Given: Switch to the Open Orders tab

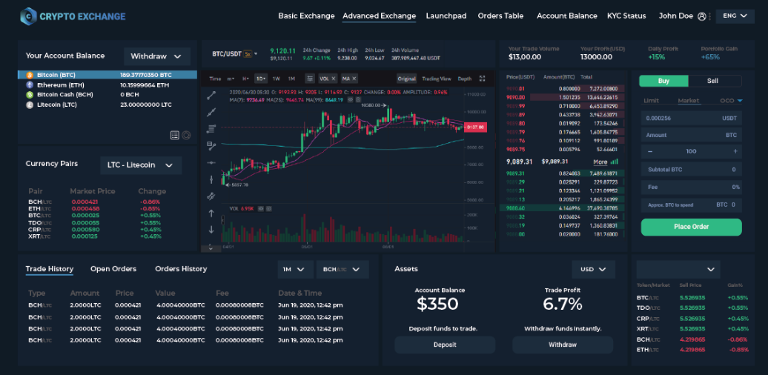Looking at the screenshot, I should [x=113, y=269].
